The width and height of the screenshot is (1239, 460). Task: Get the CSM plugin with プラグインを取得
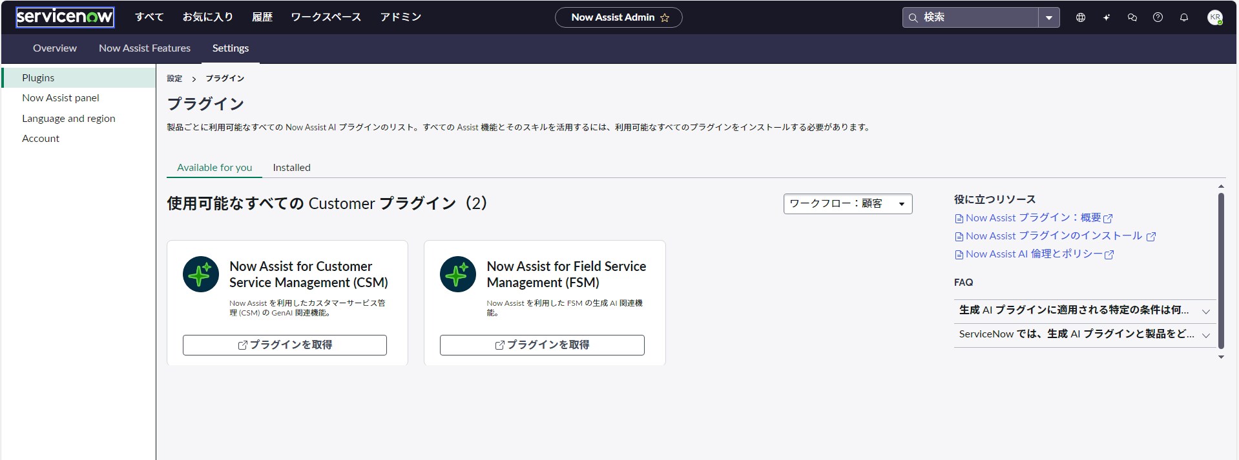pos(285,345)
